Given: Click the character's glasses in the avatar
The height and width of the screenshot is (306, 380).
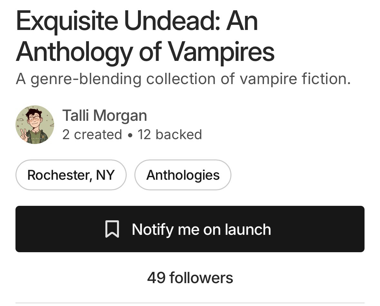Looking at the screenshot, I should pos(34,118).
